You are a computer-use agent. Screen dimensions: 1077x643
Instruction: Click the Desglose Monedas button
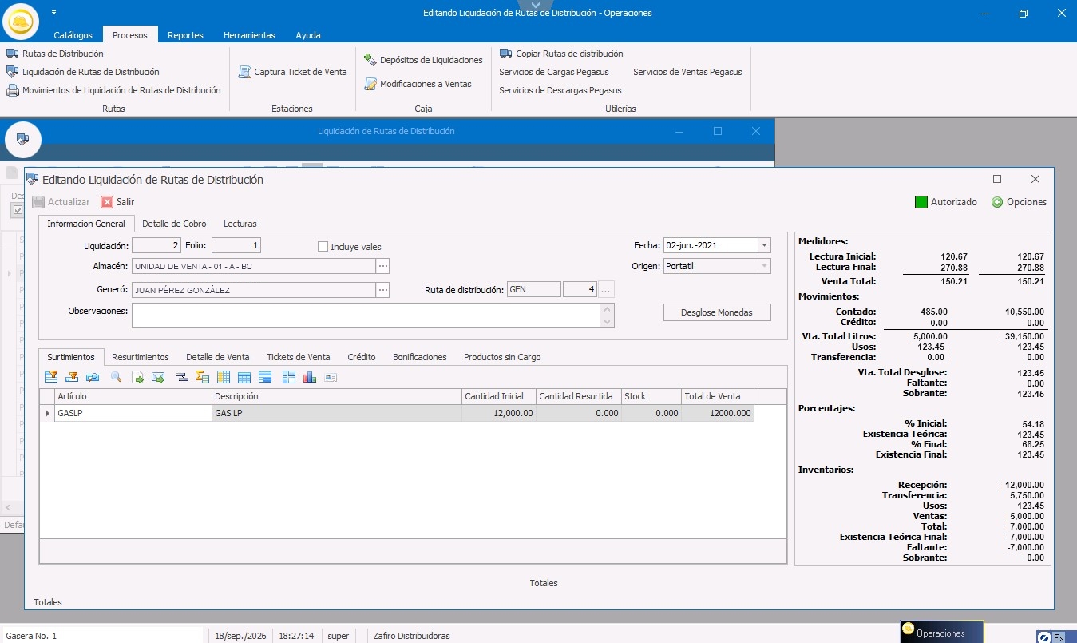pyautogui.click(x=717, y=312)
